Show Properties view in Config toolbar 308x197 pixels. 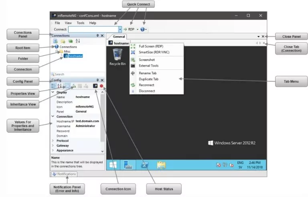pos(67,86)
